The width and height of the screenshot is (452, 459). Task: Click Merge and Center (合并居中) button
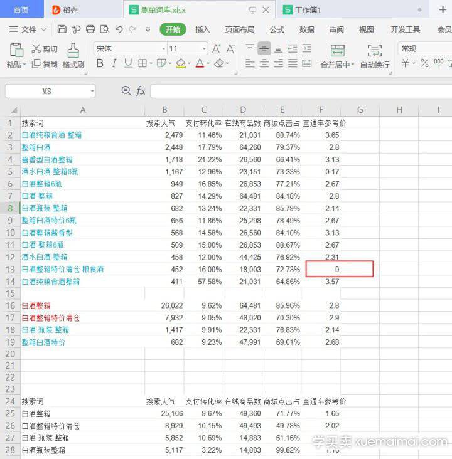337,56
